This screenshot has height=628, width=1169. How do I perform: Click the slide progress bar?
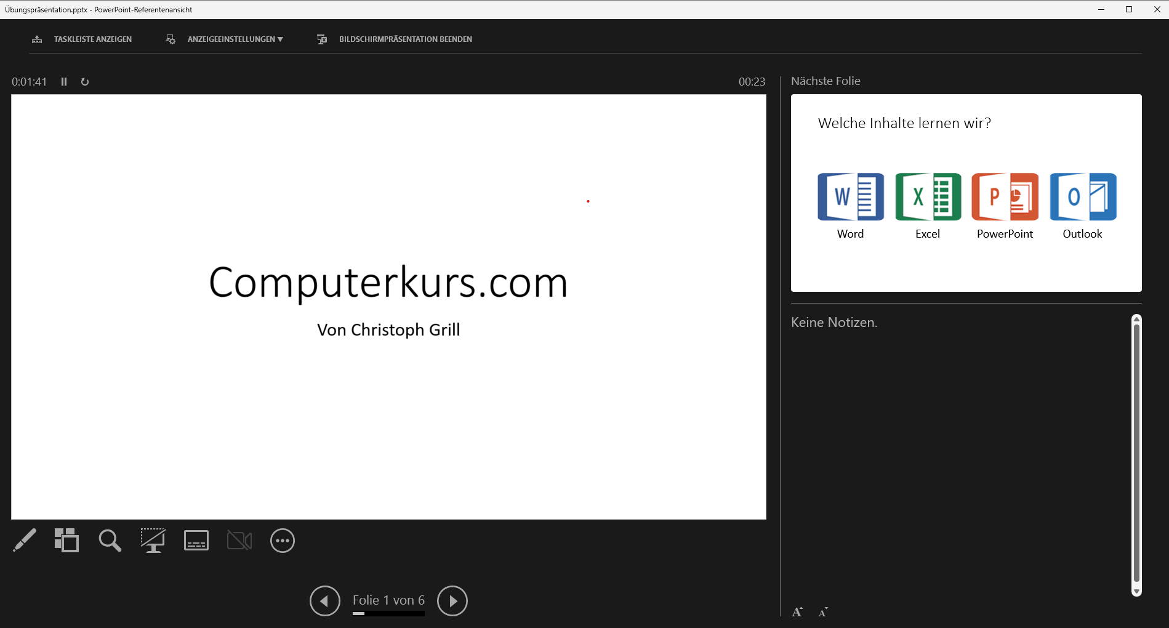pos(388,613)
